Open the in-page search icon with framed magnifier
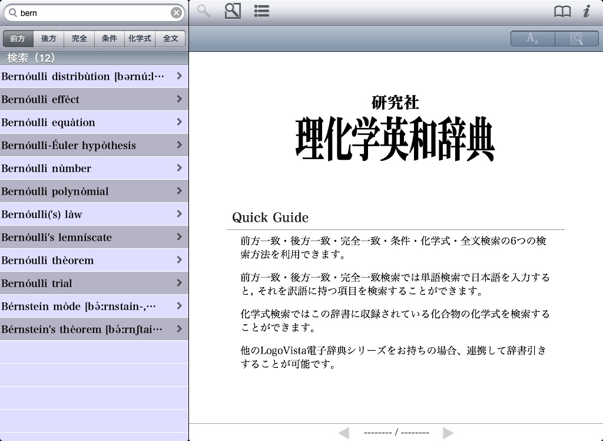This screenshot has width=603, height=441. pyautogui.click(x=233, y=11)
